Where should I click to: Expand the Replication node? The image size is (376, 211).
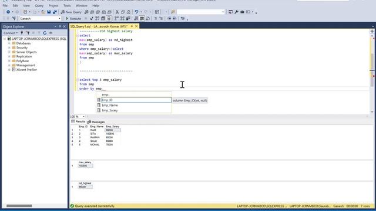click(x=9, y=56)
